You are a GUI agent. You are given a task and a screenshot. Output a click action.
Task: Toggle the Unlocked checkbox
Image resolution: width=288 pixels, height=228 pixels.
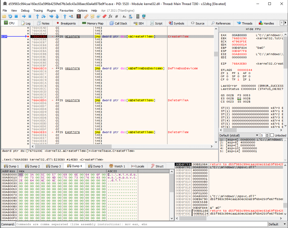pos(272,135)
